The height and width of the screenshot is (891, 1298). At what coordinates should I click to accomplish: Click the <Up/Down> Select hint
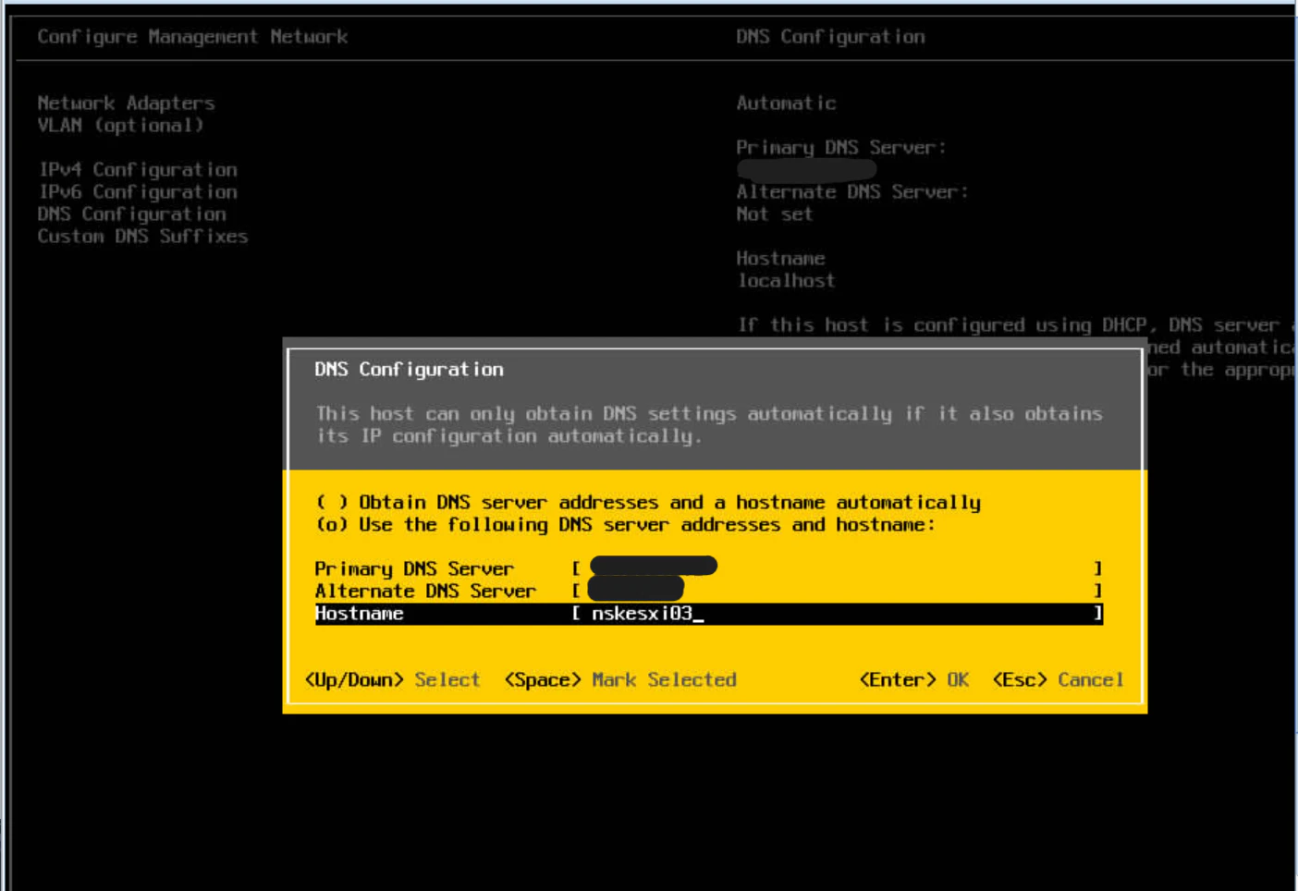(393, 680)
